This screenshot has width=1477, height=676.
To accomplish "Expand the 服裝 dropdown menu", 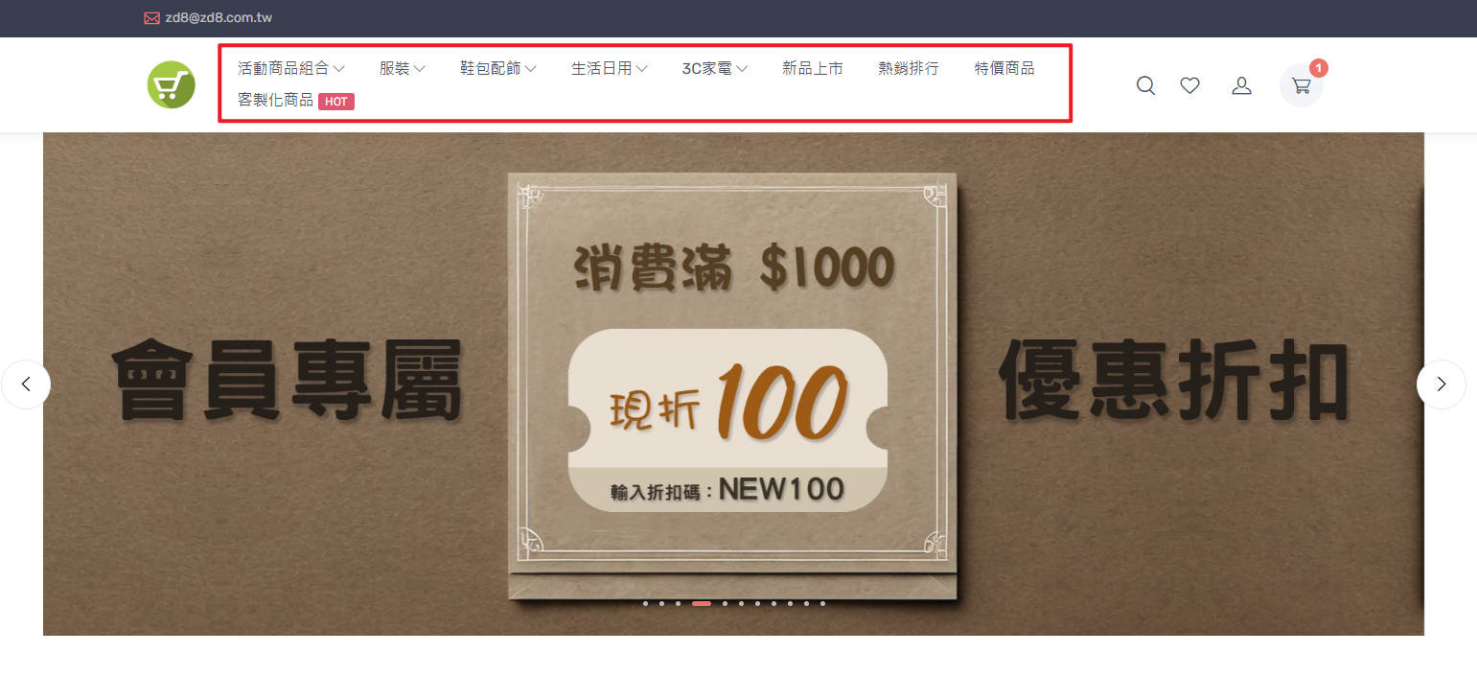I will [x=403, y=68].
